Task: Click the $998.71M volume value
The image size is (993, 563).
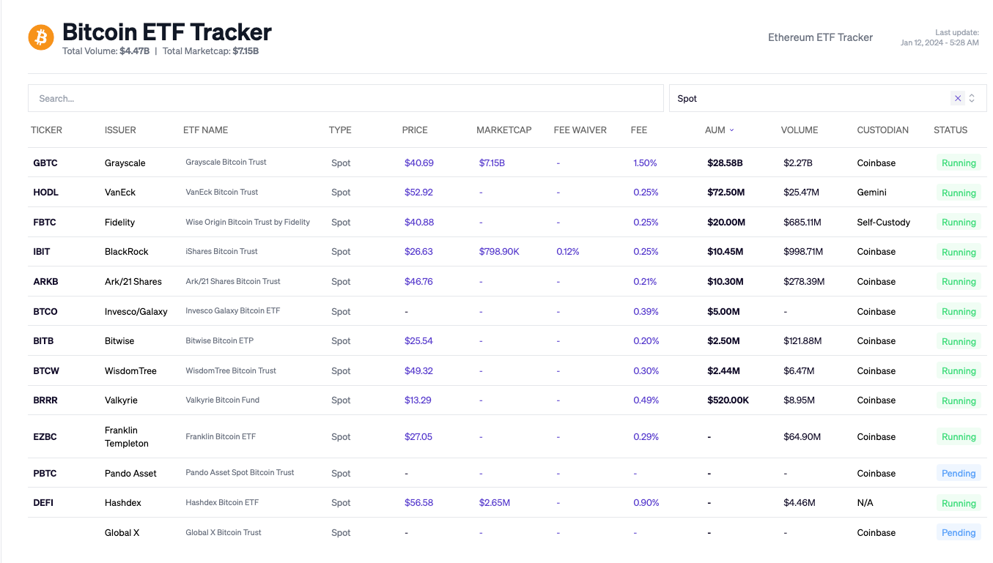Action: pyautogui.click(x=803, y=252)
